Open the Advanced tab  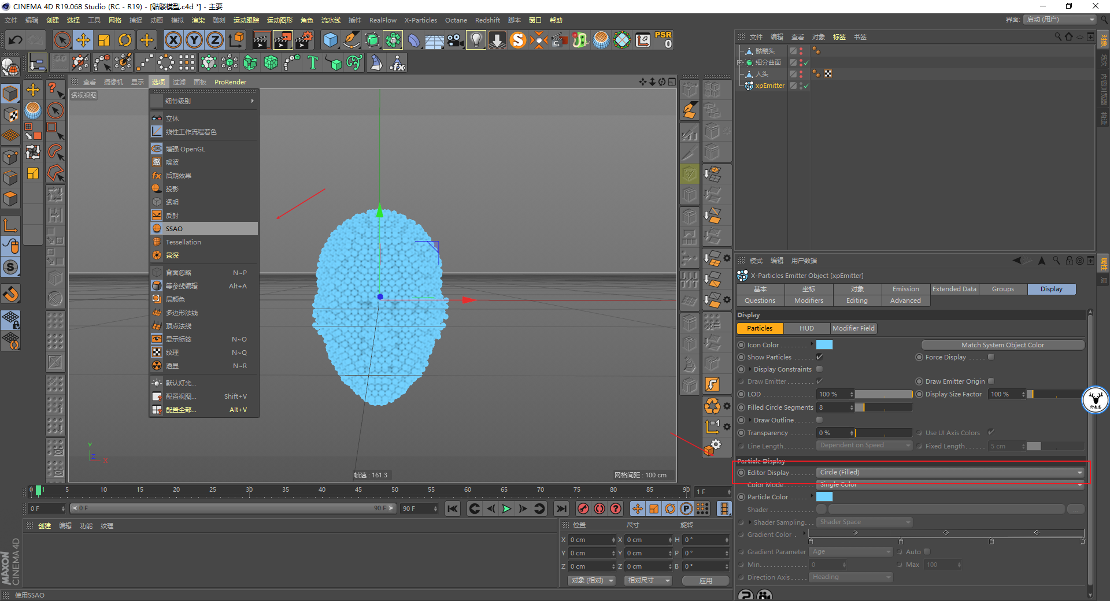coord(906,300)
